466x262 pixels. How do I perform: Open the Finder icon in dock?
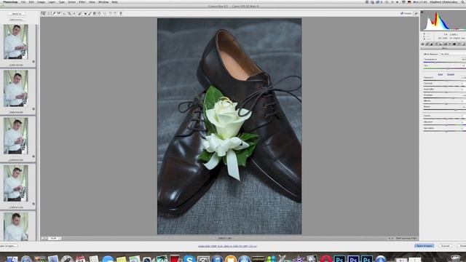12,259
